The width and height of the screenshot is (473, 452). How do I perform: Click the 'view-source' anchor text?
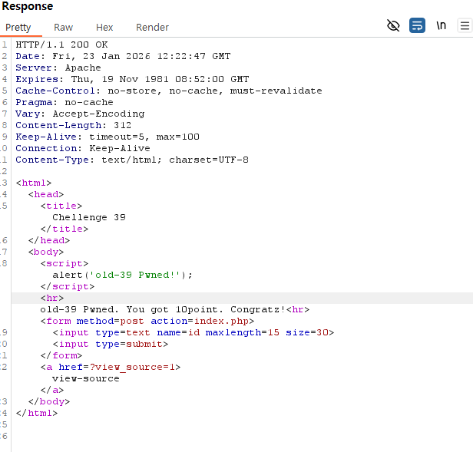86,378
